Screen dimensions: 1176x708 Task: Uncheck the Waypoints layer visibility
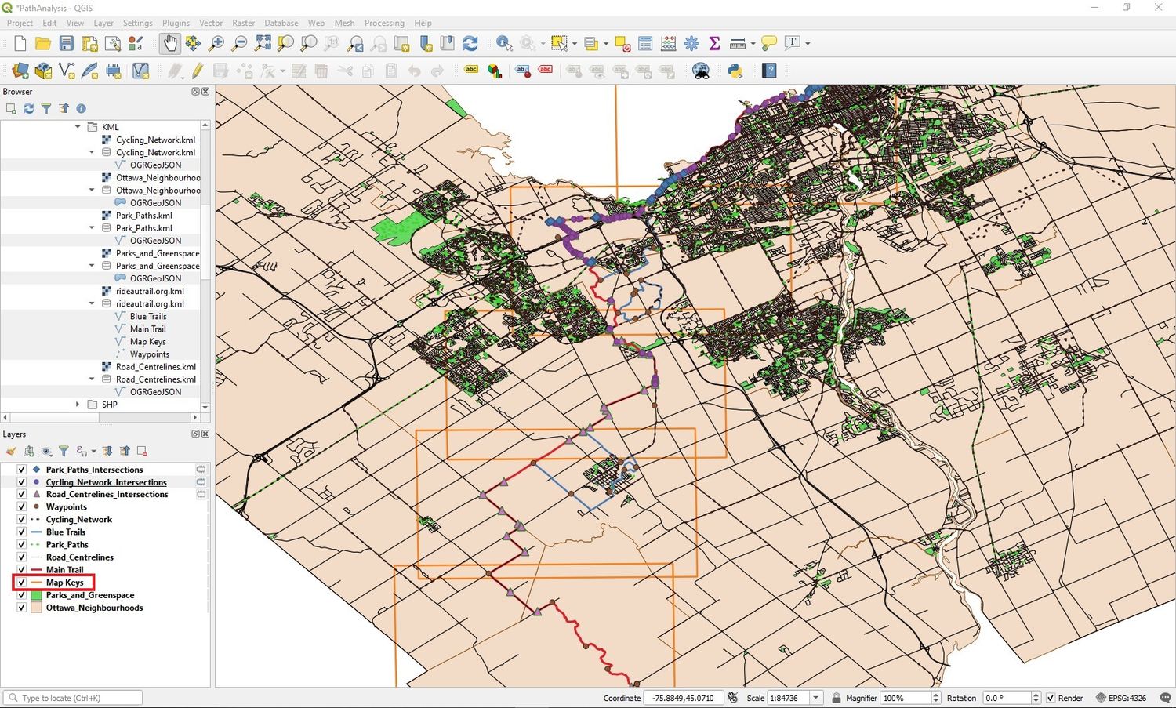click(20, 506)
